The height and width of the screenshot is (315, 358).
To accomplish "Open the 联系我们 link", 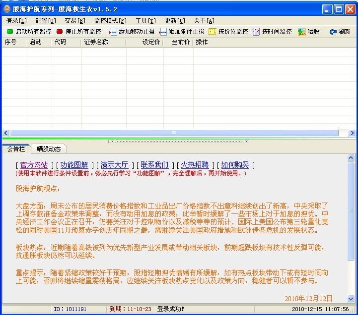I will coord(154,165).
